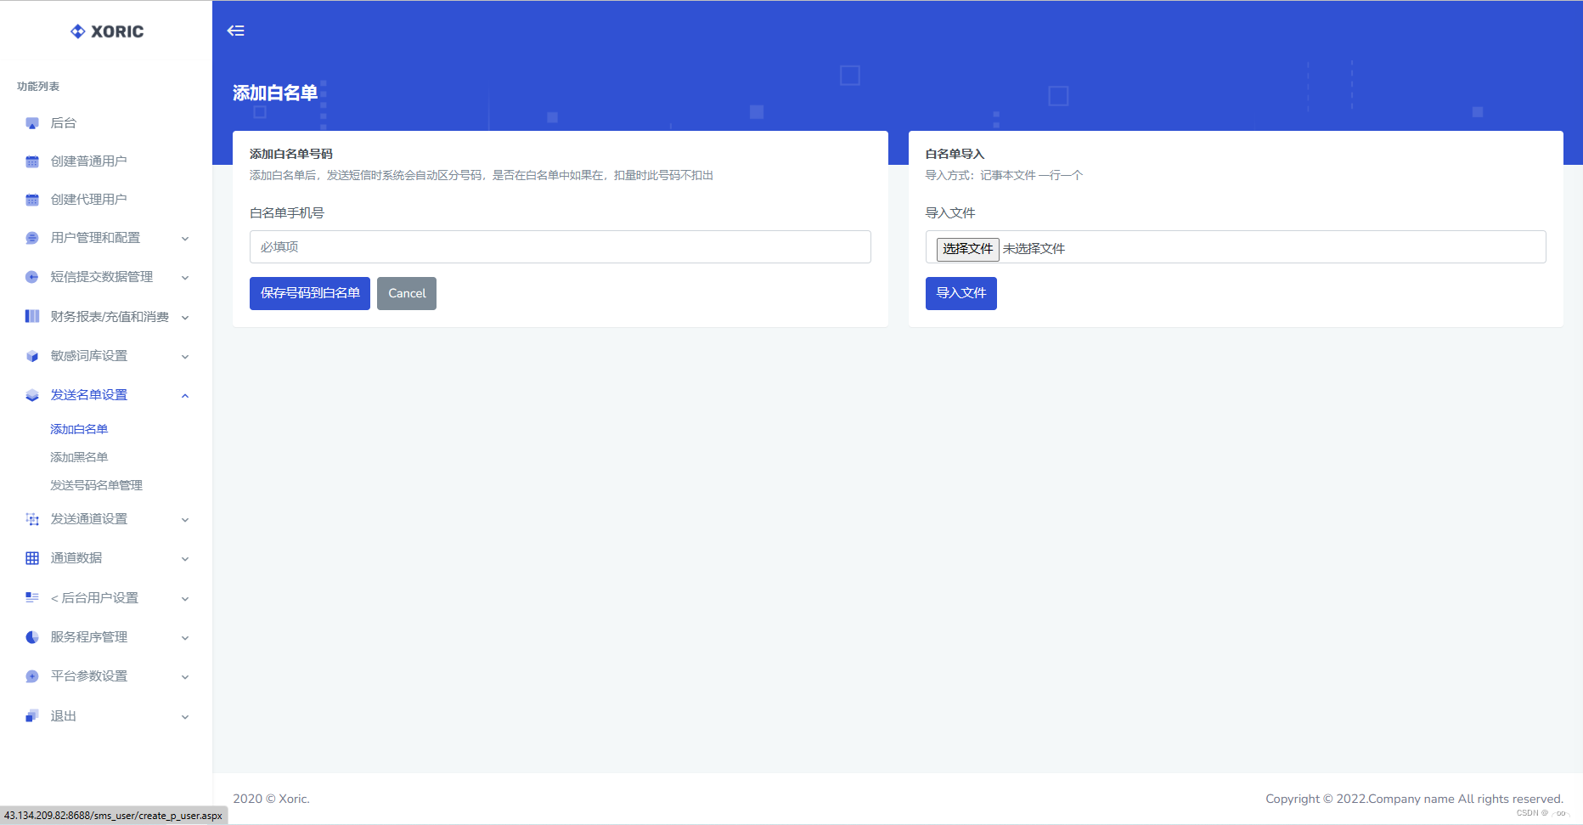This screenshot has width=1583, height=825.
Task: Click the 平台参数设置 icon
Action: [32, 676]
